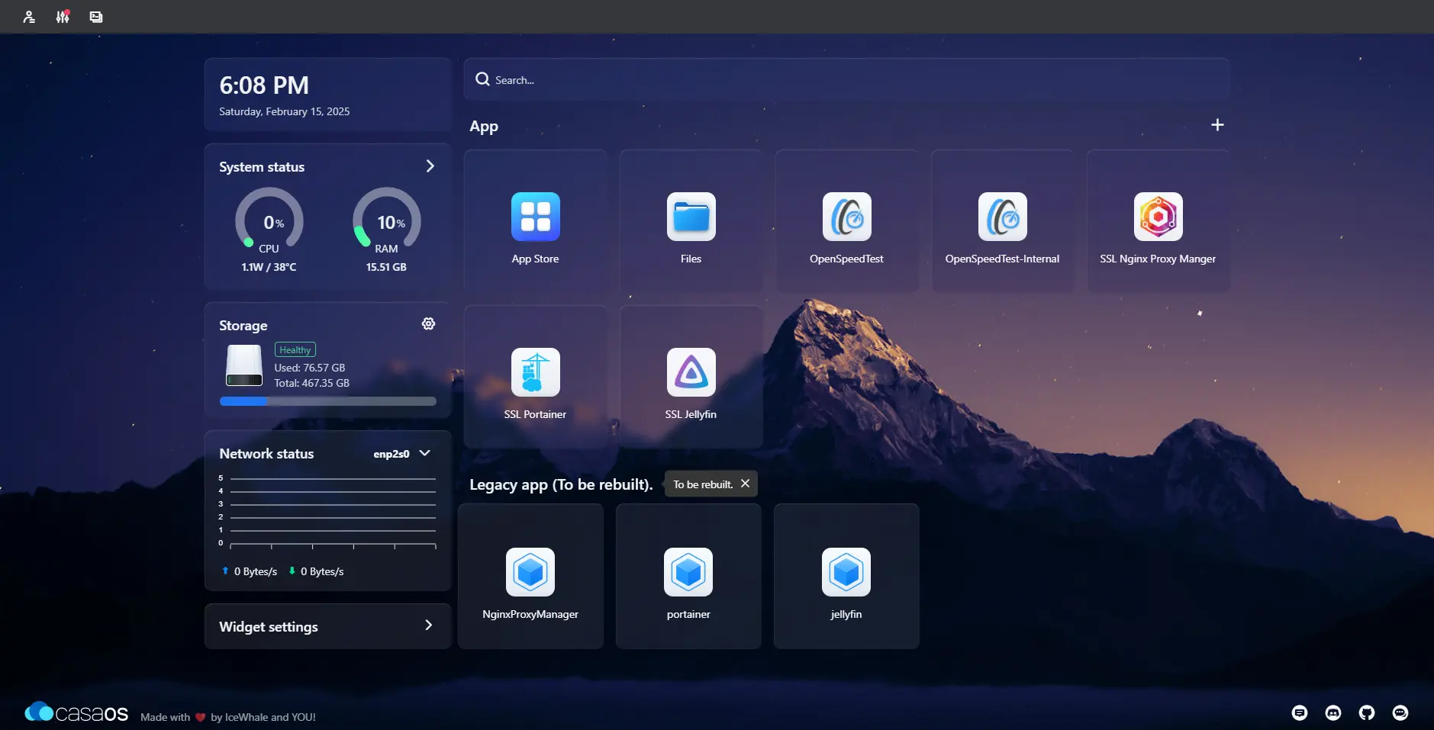The image size is (1434, 730).
Task: Click in the Search field
Action: point(846,79)
